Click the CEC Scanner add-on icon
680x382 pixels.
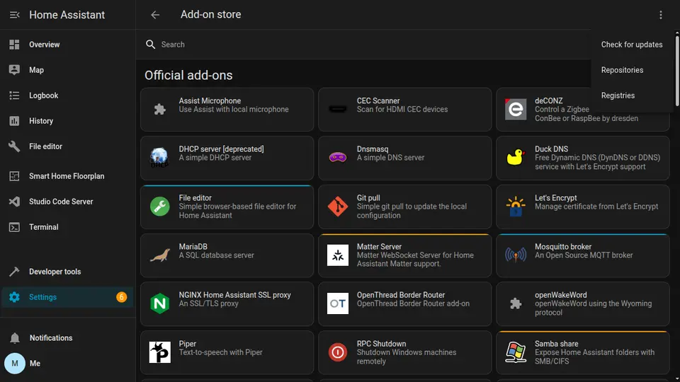338,109
